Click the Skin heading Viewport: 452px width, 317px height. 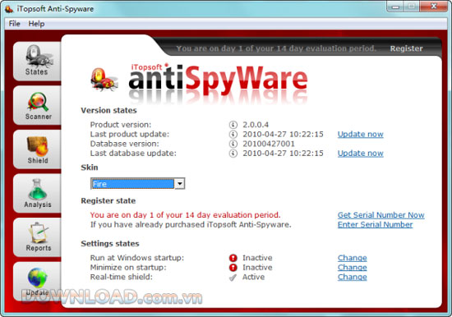90,168
